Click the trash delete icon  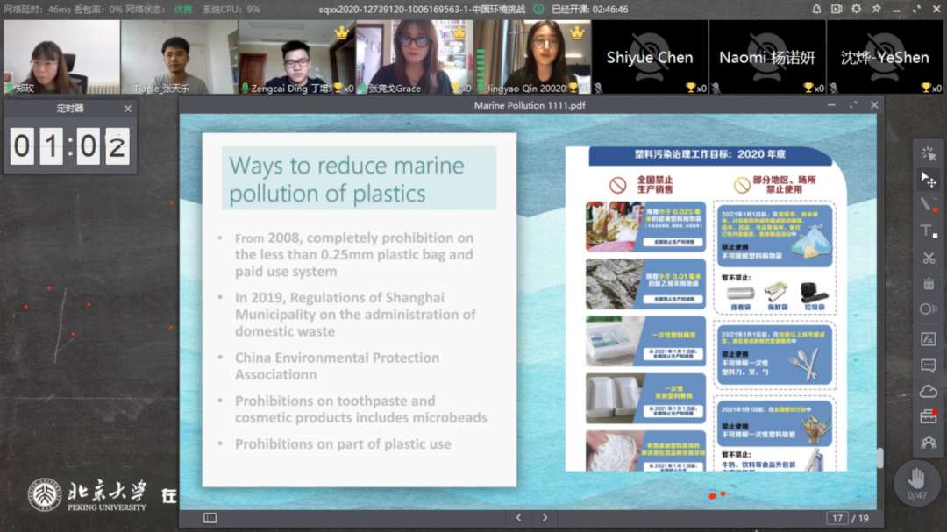click(928, 284)
